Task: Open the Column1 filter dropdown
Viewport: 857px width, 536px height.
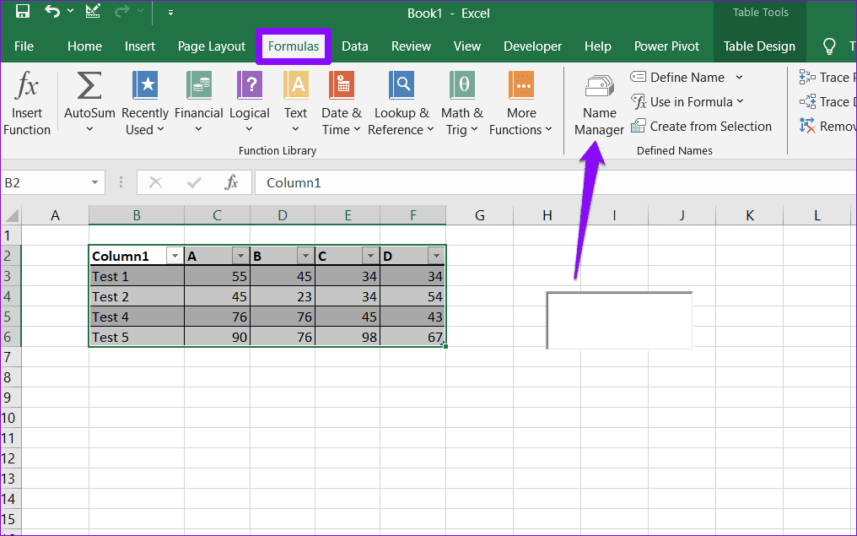Action: tap(175, 255)
